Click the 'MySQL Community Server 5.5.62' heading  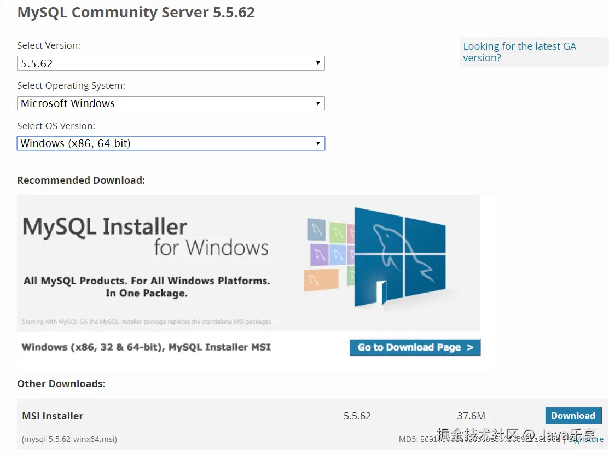[136, 13]
